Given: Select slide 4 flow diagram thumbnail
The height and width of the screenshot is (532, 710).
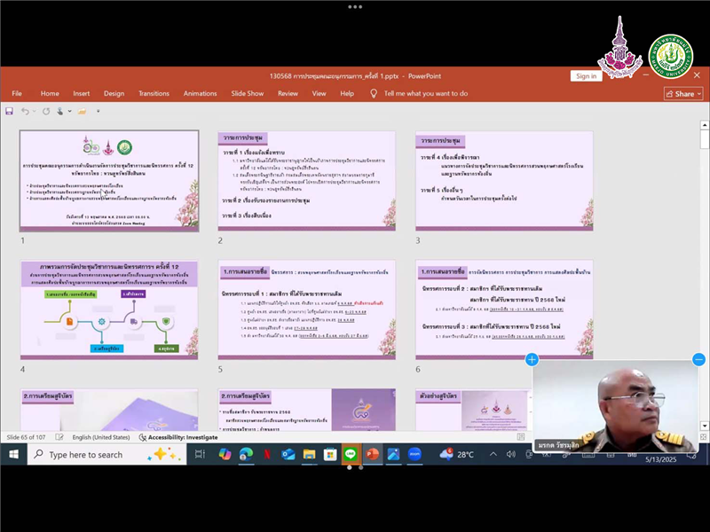Looking at the screenshot, I should 109,309.
